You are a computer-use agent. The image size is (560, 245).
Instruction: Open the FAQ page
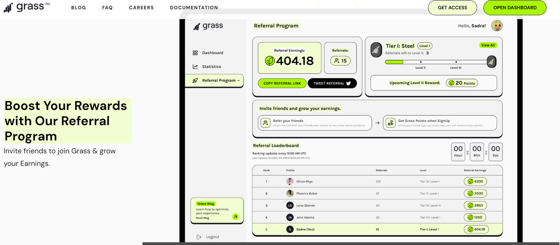tap(107, 8)
